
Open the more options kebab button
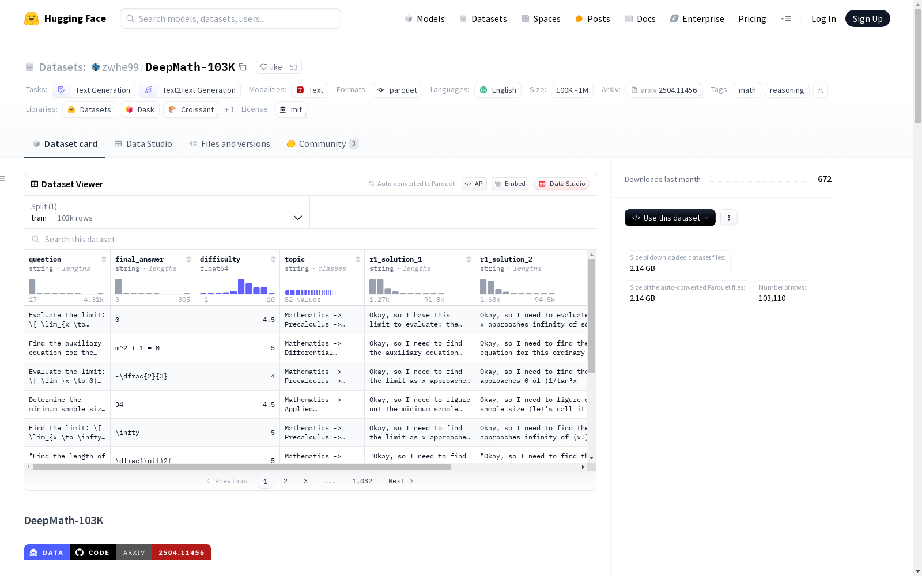[729, 218]
